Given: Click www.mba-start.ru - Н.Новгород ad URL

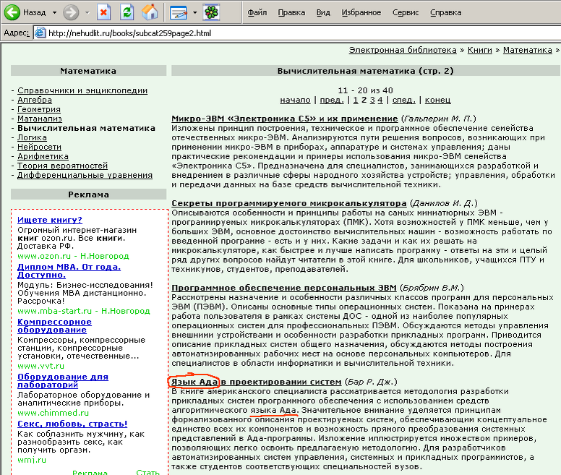Looking at the screenshot, I should [x=84, y=311].
